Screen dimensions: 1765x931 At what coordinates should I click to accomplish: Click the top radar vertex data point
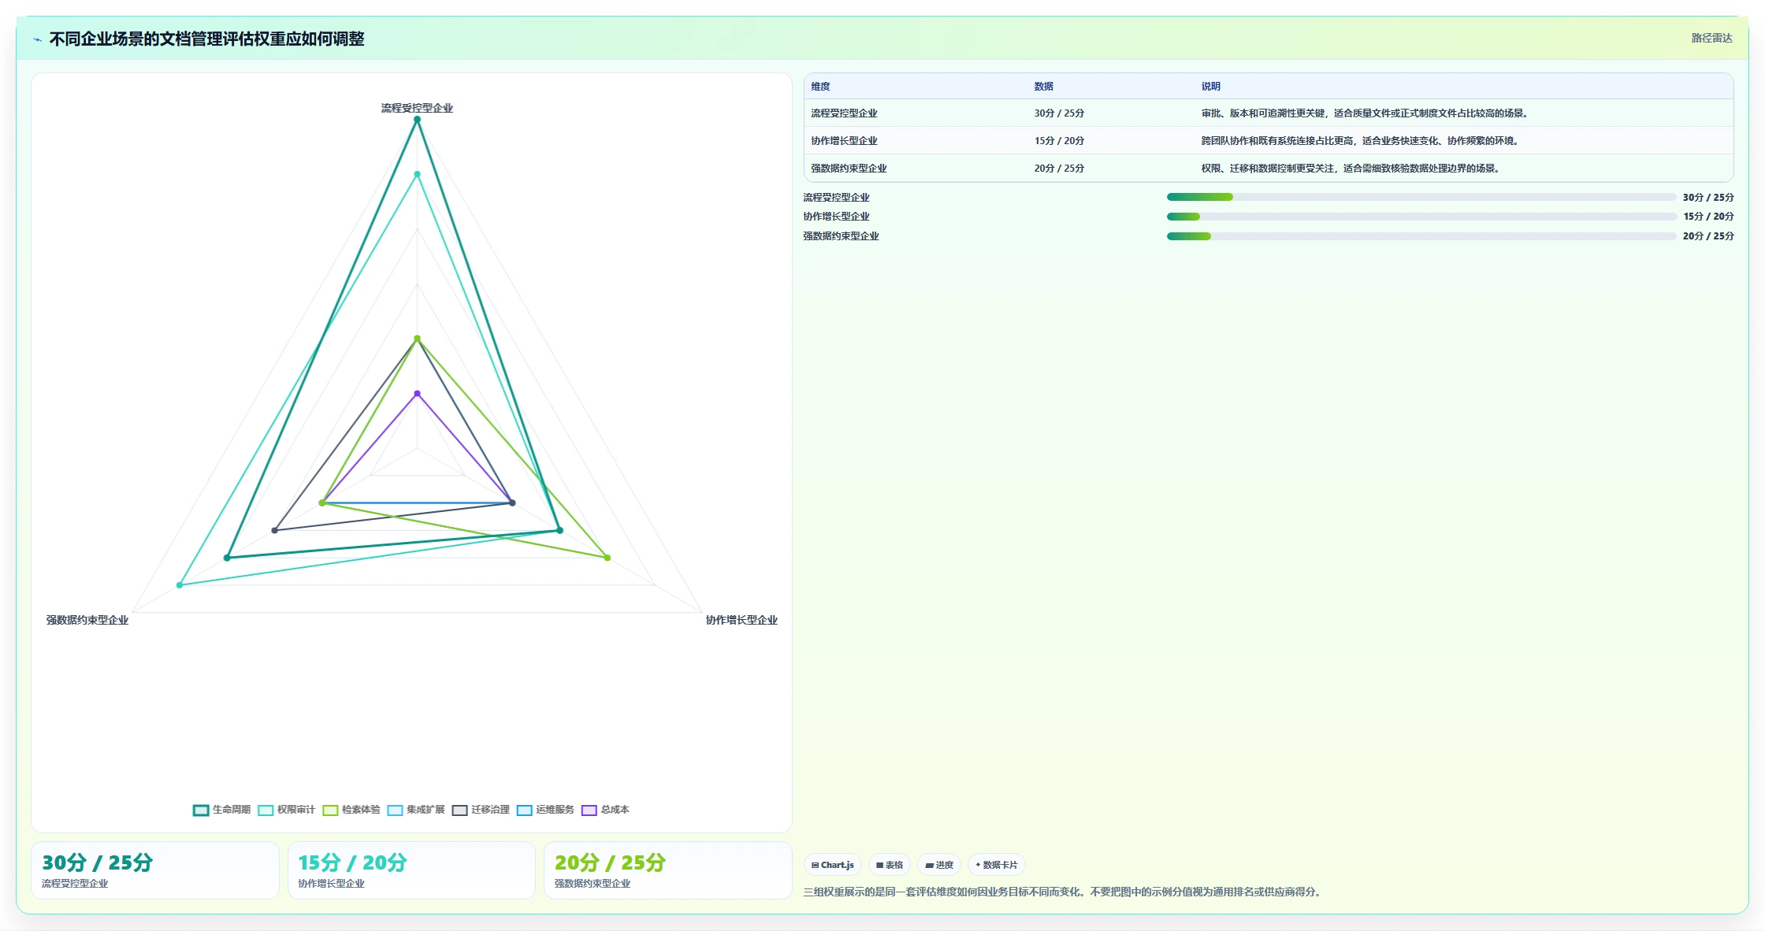click(x=417, y=120)
